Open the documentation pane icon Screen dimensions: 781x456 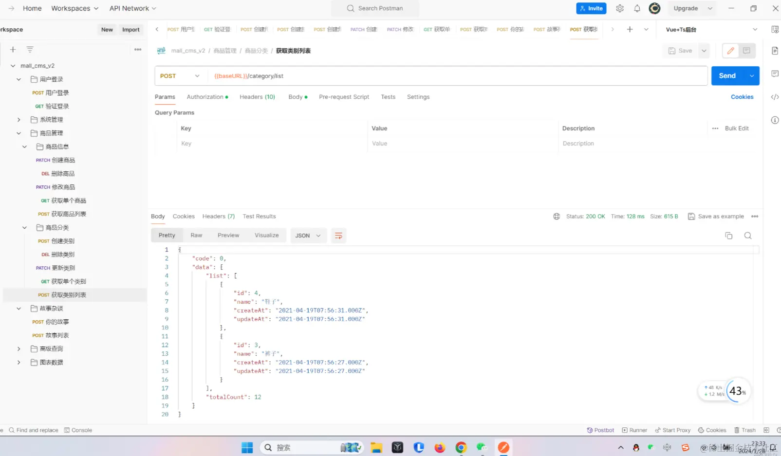pyautogui.click(x=775, y=51)
